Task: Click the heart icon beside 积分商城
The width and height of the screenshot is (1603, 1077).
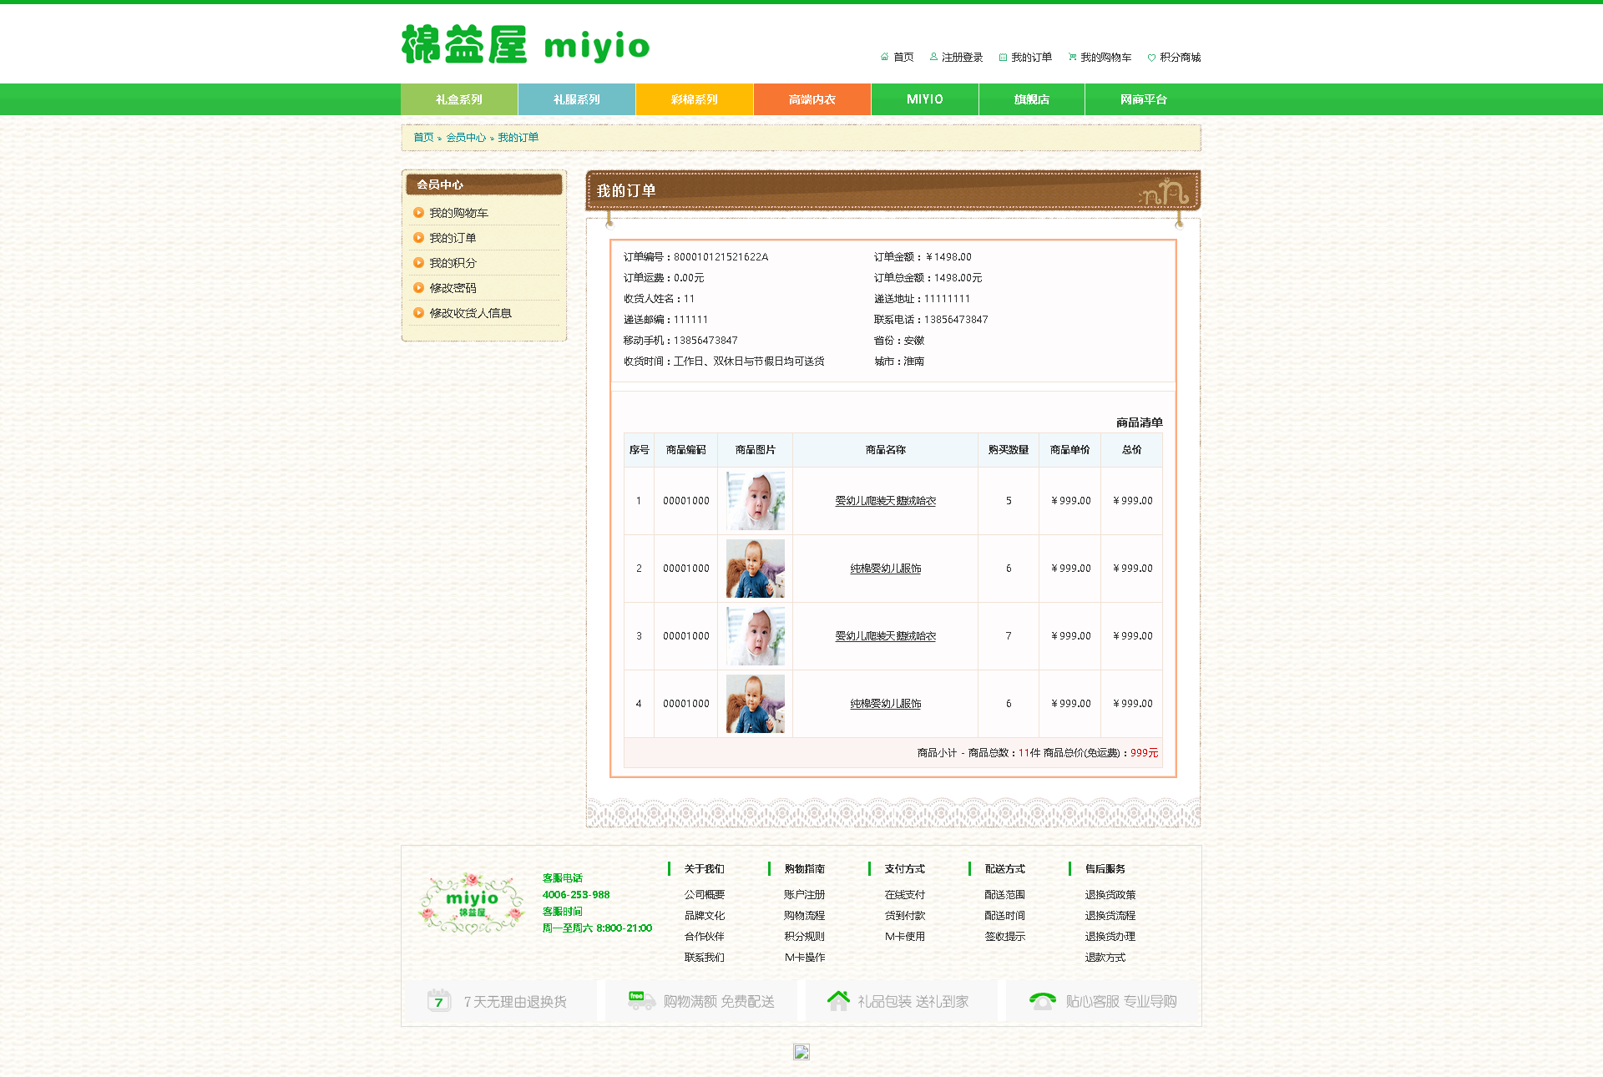Action: [x=1151, y=58]
